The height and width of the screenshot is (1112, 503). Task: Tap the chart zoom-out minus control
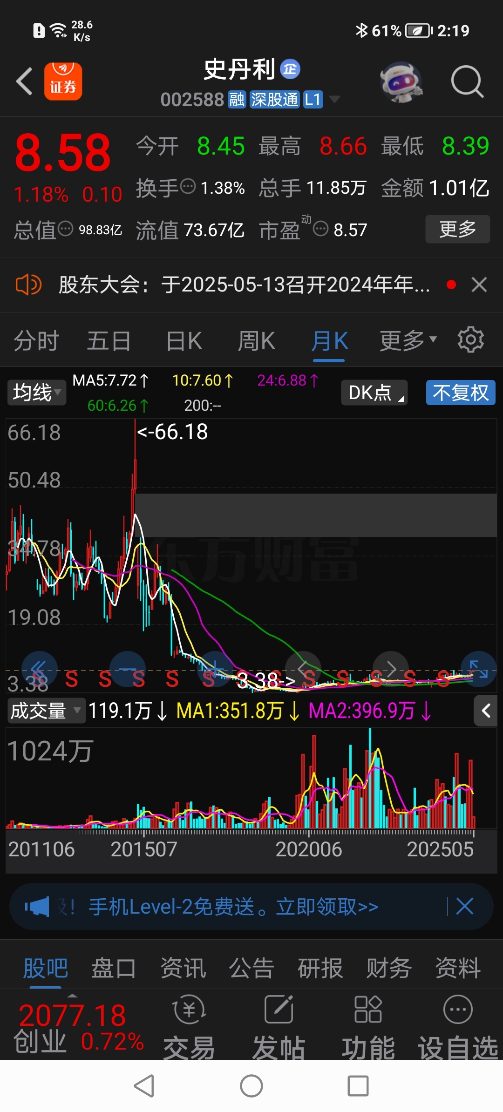pyautogui.click(x=127, y=669)
